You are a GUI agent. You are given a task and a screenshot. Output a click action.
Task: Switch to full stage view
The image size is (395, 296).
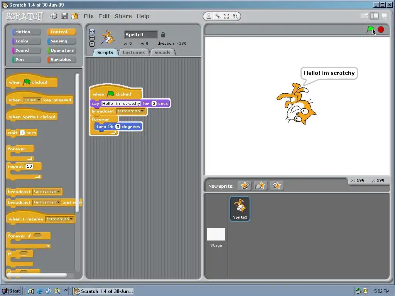tap(374, 16)
